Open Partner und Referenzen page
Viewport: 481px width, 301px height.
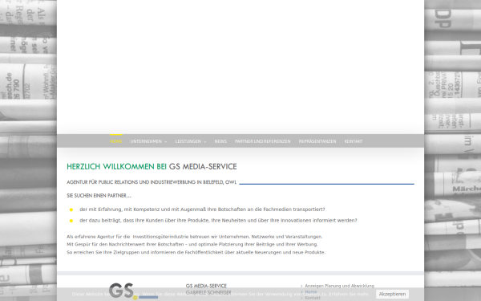(263, 141)
